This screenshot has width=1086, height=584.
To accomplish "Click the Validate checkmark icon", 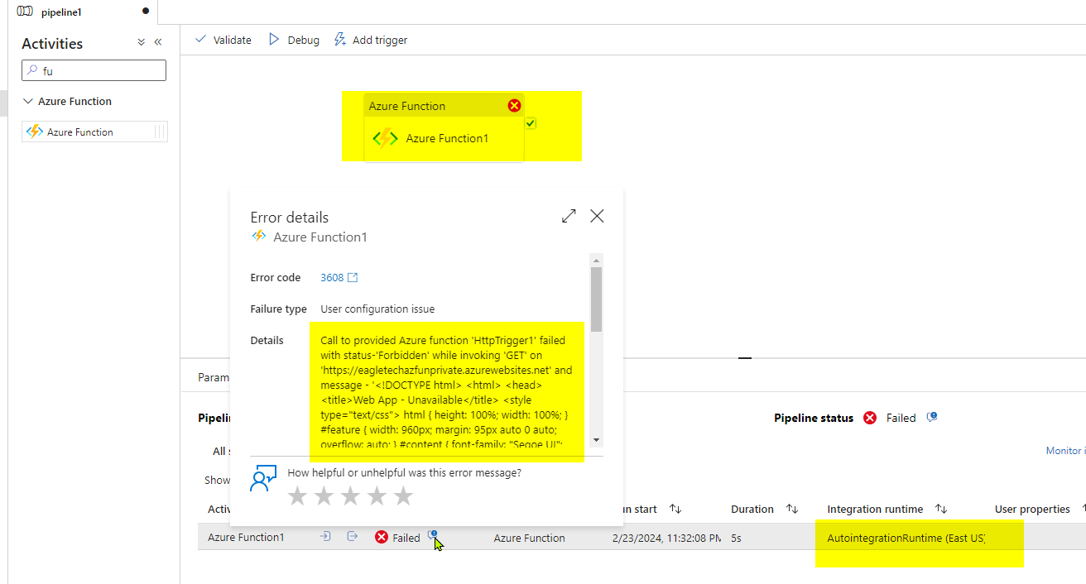I will tap(200, 39).
